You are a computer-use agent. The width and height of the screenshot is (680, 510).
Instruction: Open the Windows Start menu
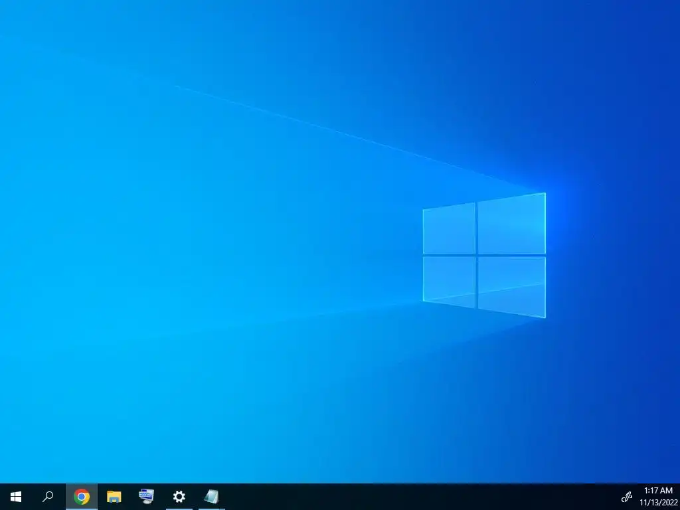(16, 497)
